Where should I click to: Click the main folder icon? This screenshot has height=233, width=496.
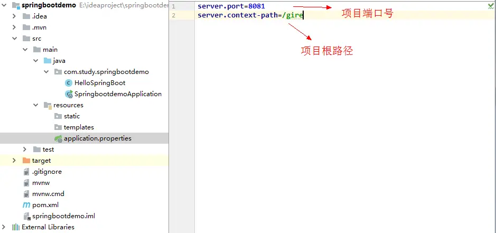(x=37, y=49)
